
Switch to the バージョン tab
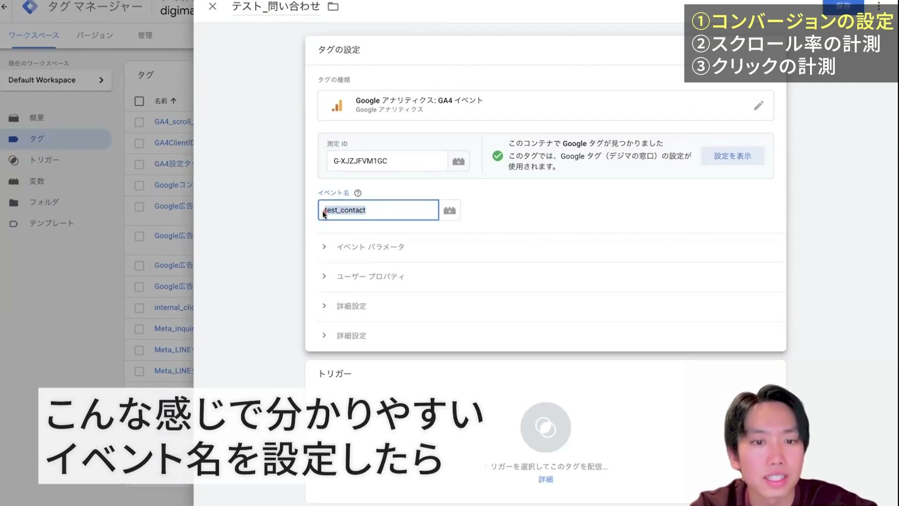click(95, 36)
